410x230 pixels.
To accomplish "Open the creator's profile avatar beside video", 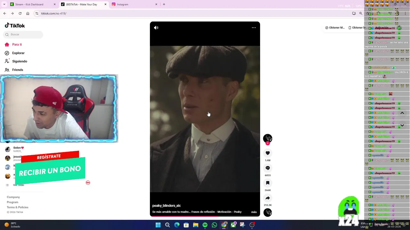I will click(267, 138).
